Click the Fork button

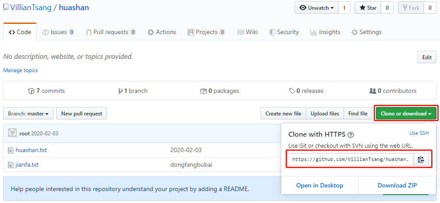pyautogui.click(x=411, y=8)
